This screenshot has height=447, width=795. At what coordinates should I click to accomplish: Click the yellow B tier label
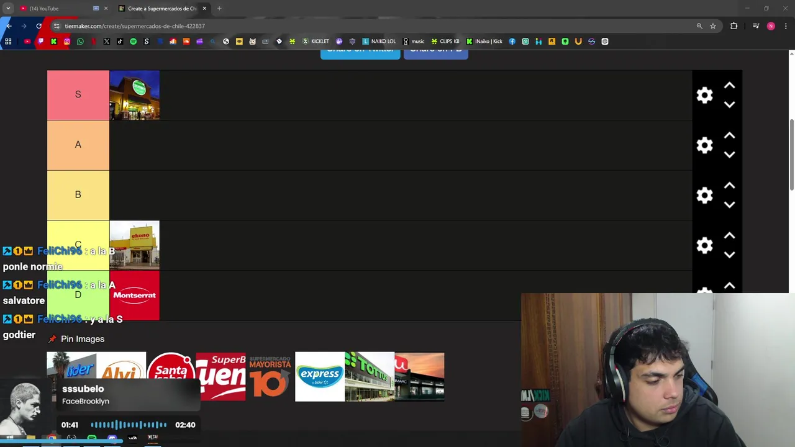tap(78, 196)
